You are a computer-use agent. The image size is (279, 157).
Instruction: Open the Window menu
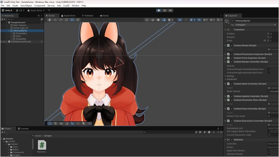click(76, 5)
